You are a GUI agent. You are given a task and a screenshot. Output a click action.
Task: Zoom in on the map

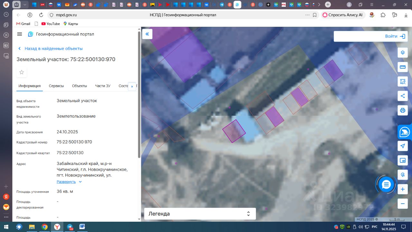coord(402,189)
